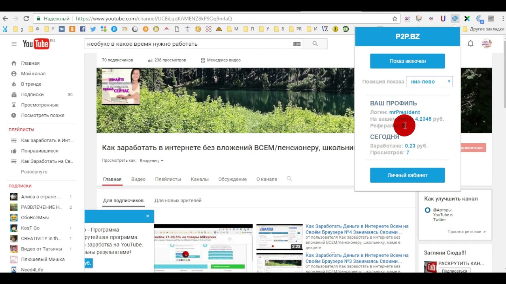This screenshot has width=506, height=284.
Task: Switch to the О канале tab
Action: click(267, 179)
